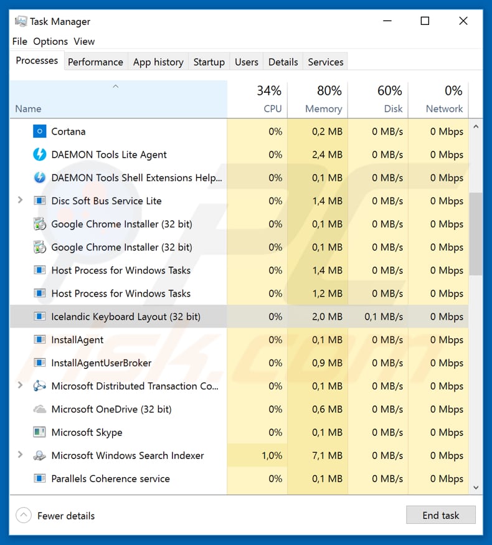The width and height of the screenshot is (492, 545).
Task: Click the 0,6 MB memory value
Action: point(328,409)
